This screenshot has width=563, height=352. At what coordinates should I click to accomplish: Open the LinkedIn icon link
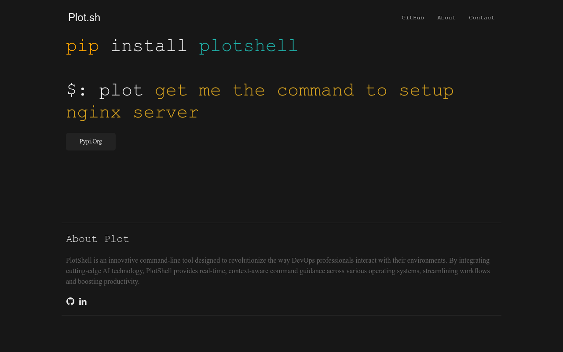pos(83,301)
